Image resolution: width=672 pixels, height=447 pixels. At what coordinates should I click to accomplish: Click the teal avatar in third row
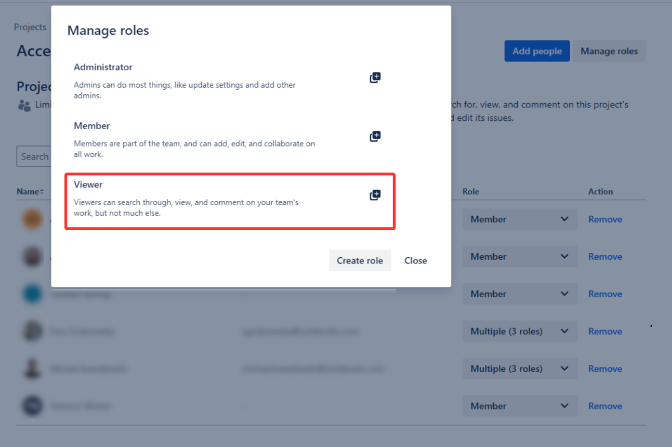(x=33, y=294)
